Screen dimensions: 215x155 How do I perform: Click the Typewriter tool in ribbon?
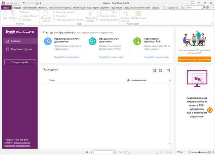(x=125, y=16)
